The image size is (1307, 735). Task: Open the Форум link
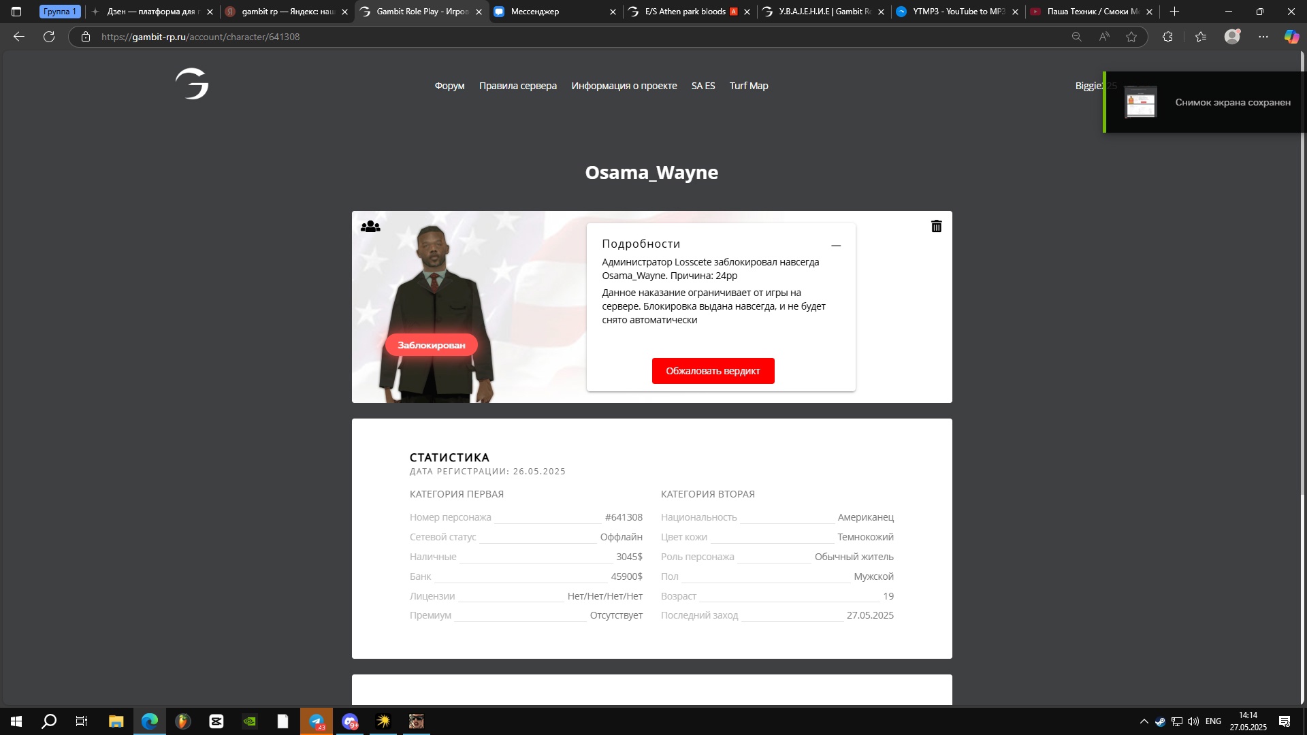pyautogui.click(x=449, y=86)
